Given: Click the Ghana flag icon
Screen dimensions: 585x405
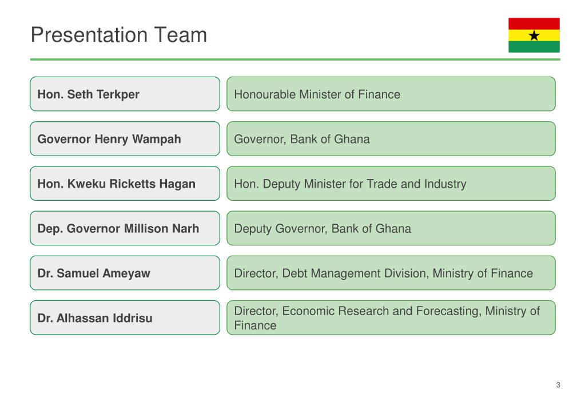Looking at the screenshot, I should click(534, 35).
